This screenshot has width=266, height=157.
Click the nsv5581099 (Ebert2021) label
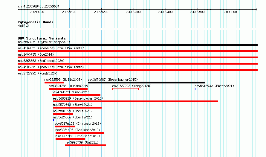73,111
